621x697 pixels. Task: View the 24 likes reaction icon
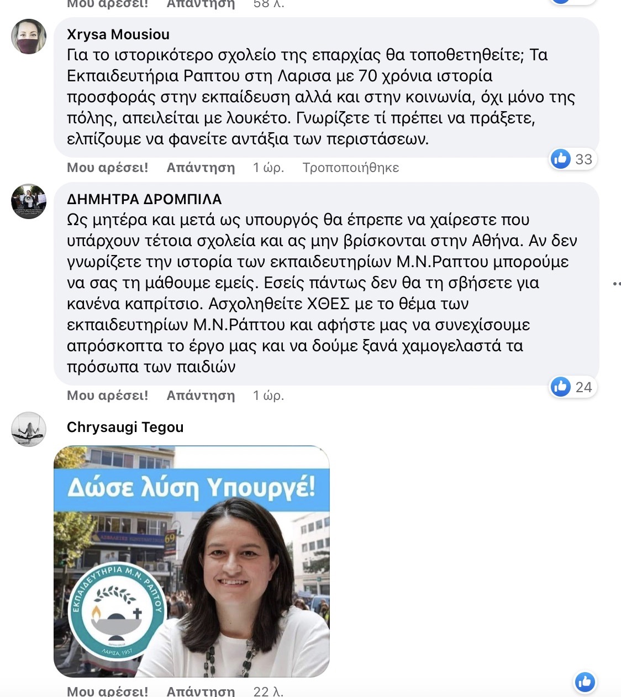[x=561, y=387]
